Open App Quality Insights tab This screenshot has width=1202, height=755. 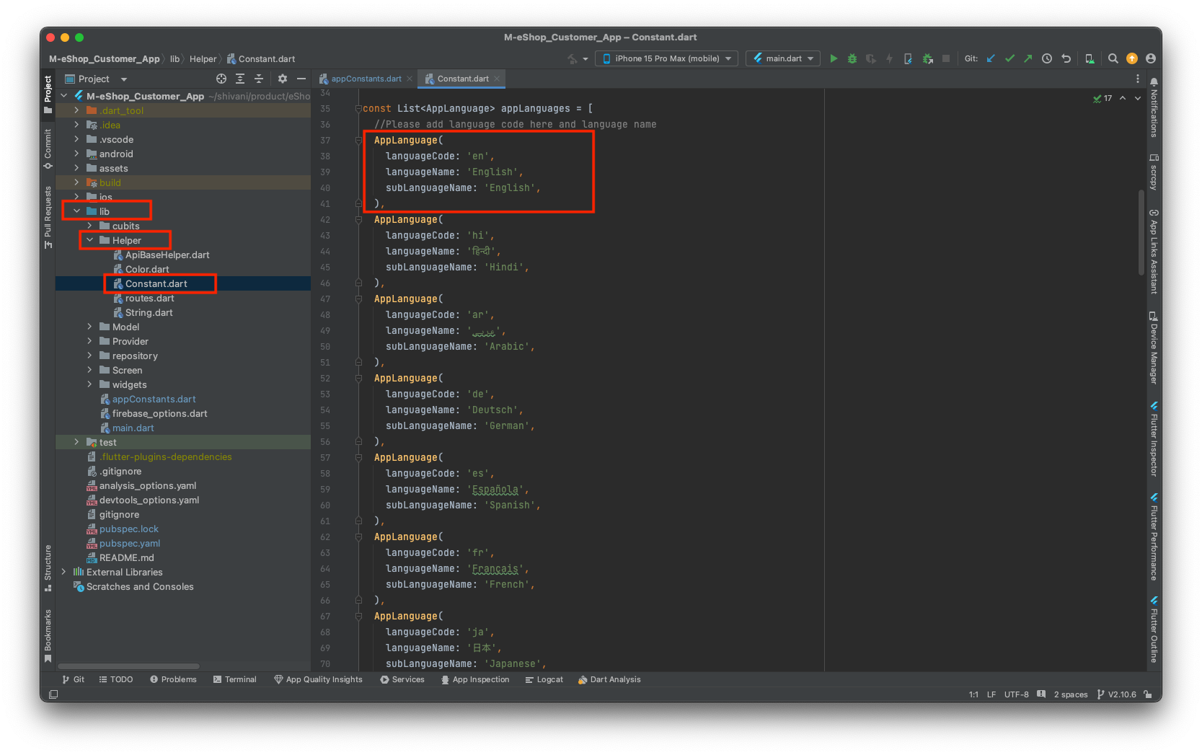click(x=318, y=679)
